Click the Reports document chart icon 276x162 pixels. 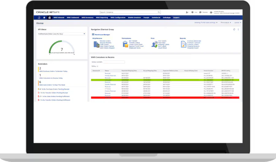click(184, 44)
